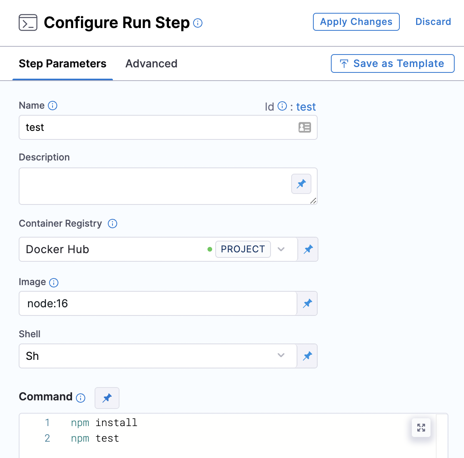Screen dimensions: 464x458
Task: Toggle the pin on the Image field
Action: (307, 303)
